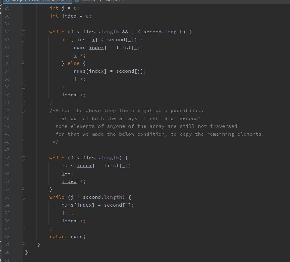Click 'while (j < second.length)' on line 53
290x262 pixels.
[x=87, y=197]
